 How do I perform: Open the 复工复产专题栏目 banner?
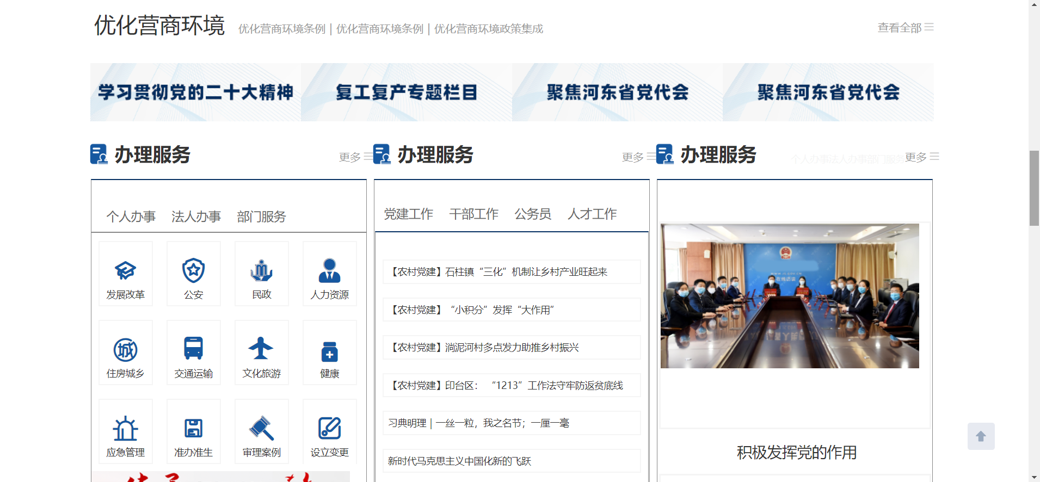coord(407,92)
